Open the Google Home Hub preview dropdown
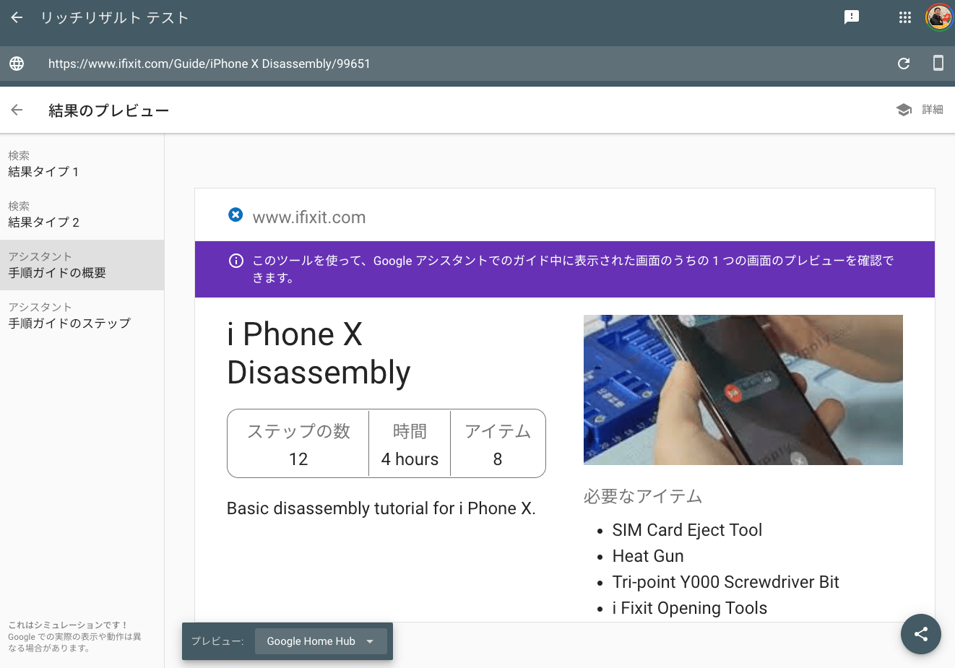The image size is (955, 668). click(321, 641)
